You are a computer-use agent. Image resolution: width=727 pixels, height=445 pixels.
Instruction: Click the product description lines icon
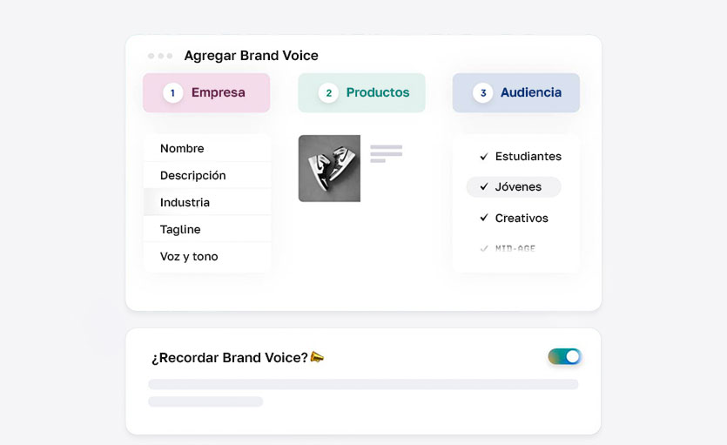[x=386, y=153]
